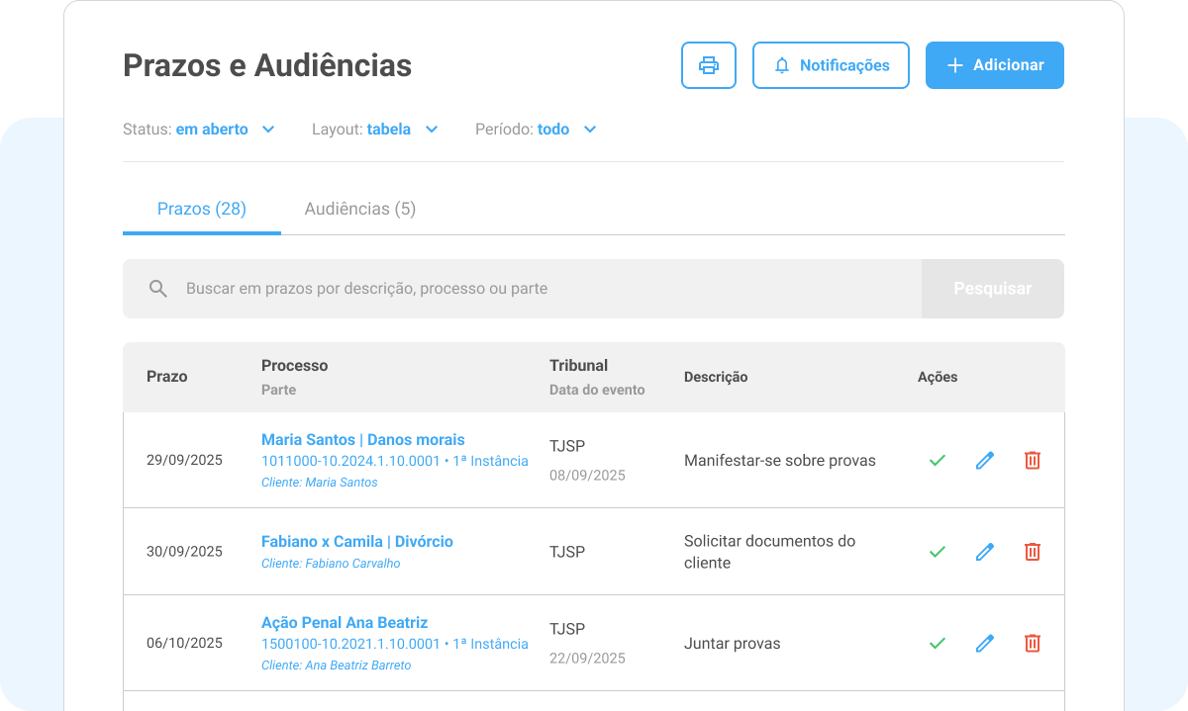Click the trash icon on Maria Santos row

1032,460
